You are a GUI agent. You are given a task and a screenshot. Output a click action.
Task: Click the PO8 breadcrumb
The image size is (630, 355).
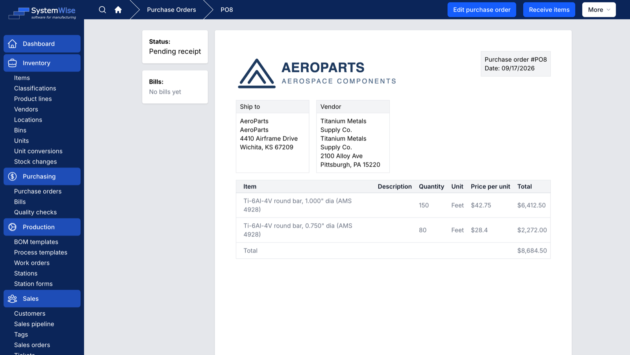coord(227,10)
